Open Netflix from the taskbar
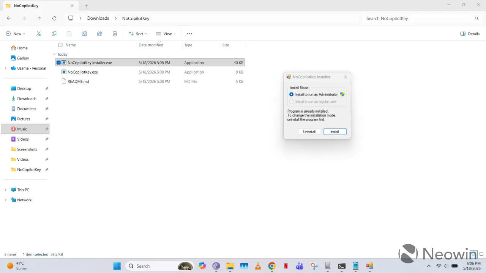 (286, 266)
